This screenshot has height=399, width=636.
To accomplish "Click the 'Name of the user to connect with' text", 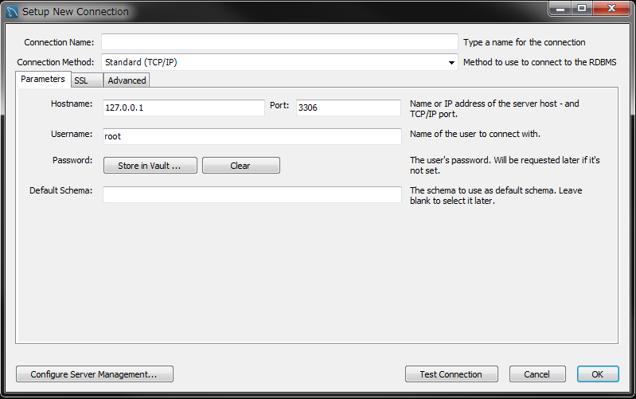I will click(475, 134).
